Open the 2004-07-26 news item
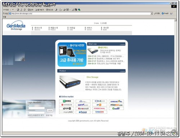180x138 pixels. click(106, 56)
